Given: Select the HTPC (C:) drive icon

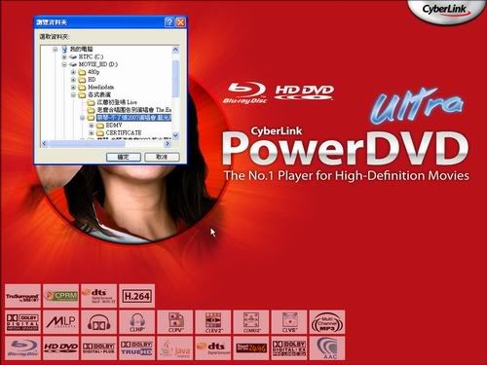Looking at the screenshot, I should [x=73, y=56].
